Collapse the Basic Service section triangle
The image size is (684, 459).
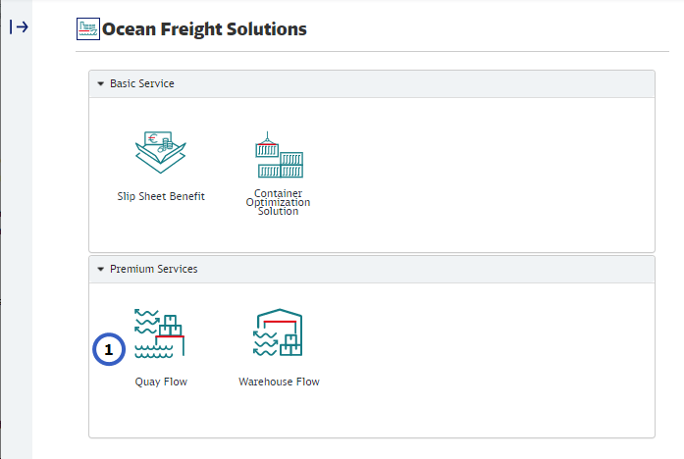tap(101, 83)
